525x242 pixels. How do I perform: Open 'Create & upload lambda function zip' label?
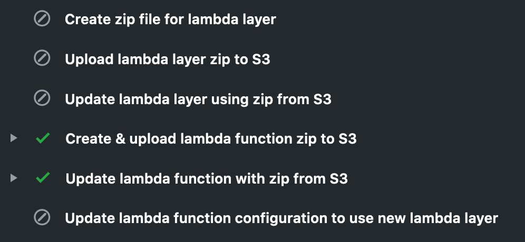click(x=211, y=139)
